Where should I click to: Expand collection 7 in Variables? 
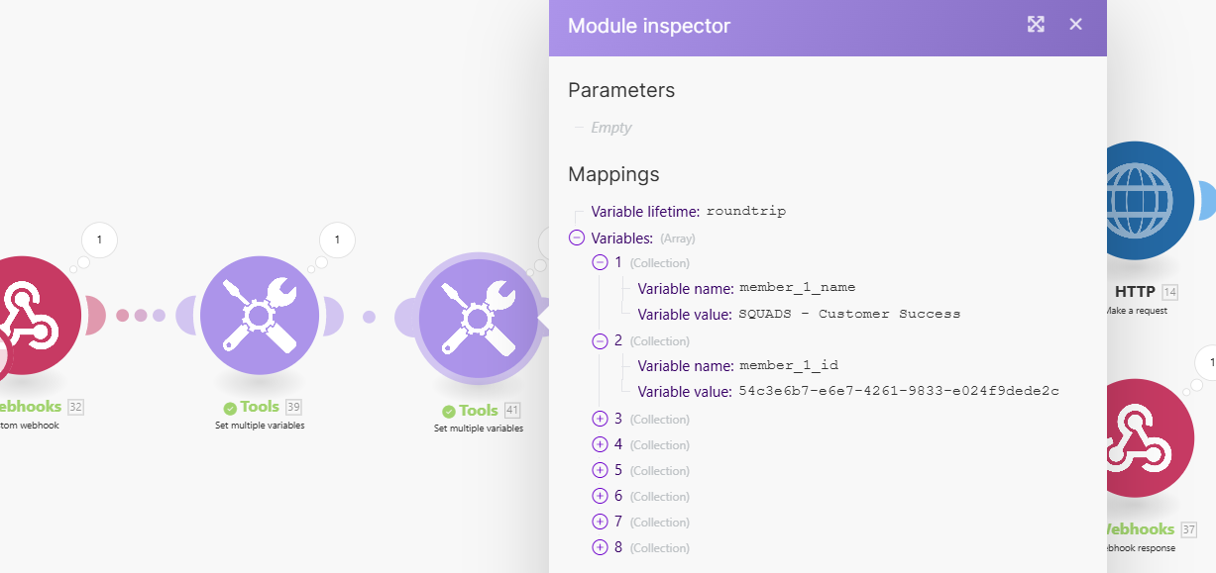(x=600, y=522)
